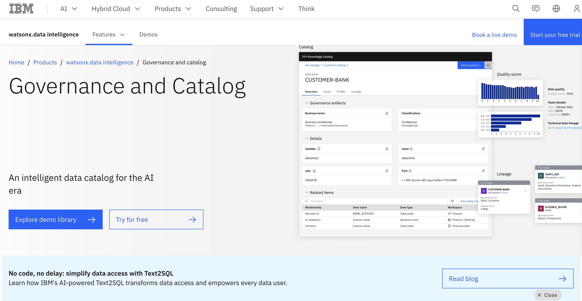Open the filter icon in Related items
The height and width of the screenshot is (301, 582).
452,201
